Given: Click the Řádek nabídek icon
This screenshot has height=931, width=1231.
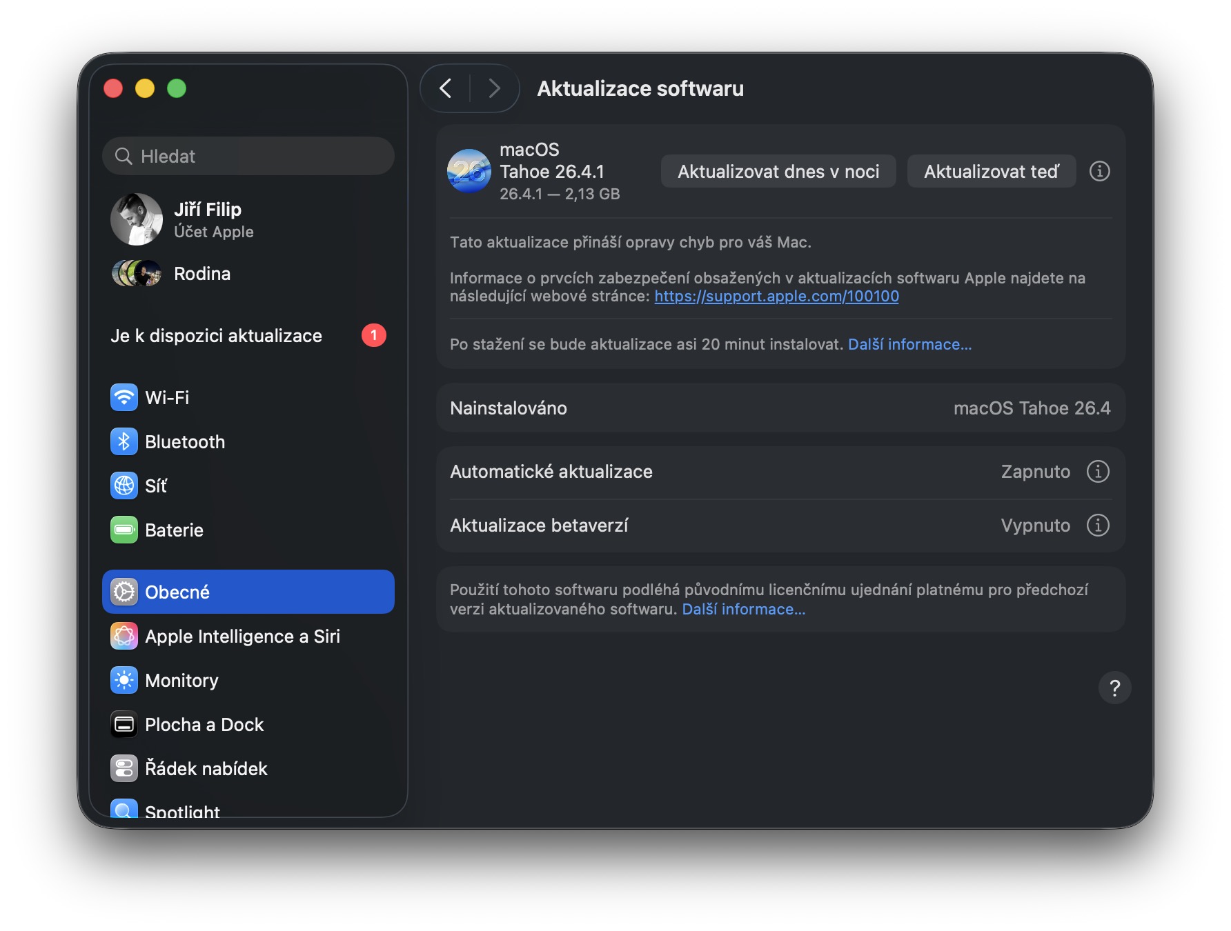Looking at the screenshot, I should click(124, 768).
